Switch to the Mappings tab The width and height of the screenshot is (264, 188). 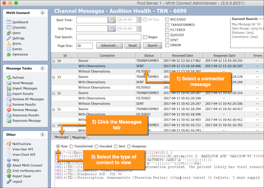pyautogui.click(x=80, y=137)
